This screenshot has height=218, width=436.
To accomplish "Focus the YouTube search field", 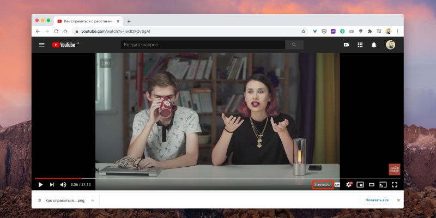I will (203, 45).
